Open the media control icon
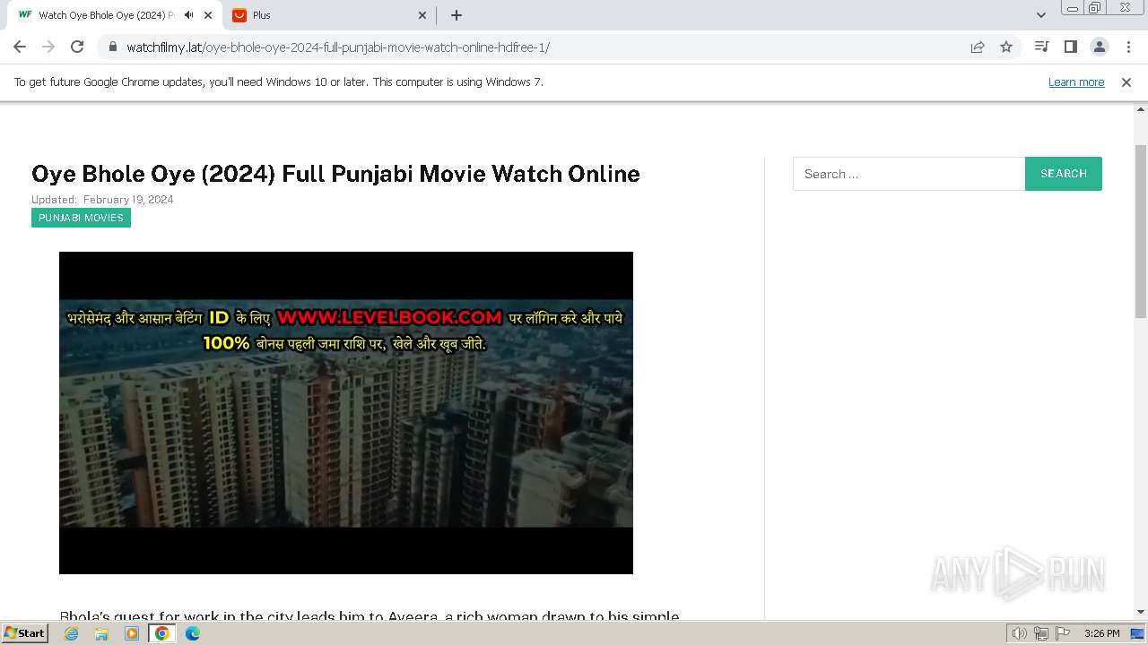 (x=1041, y=47)
